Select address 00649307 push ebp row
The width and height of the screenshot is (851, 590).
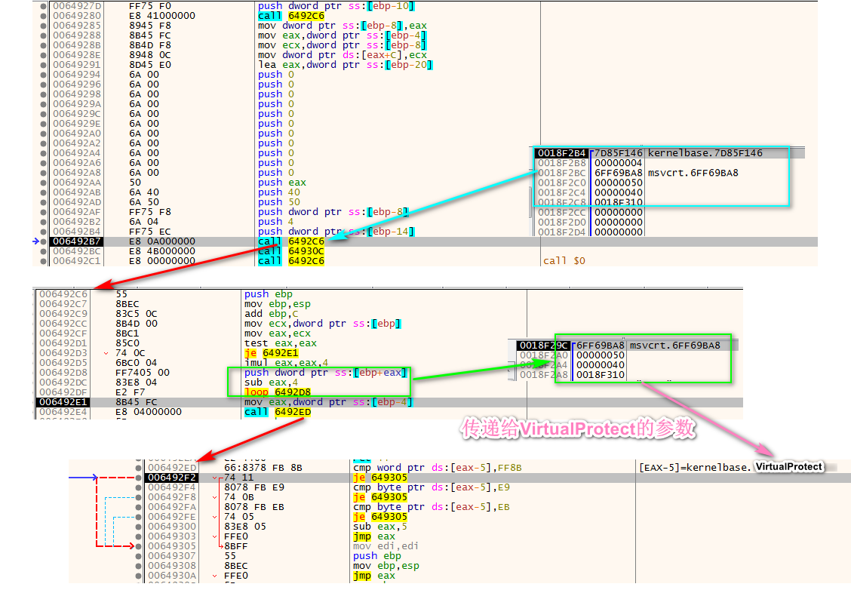point(172,556)
